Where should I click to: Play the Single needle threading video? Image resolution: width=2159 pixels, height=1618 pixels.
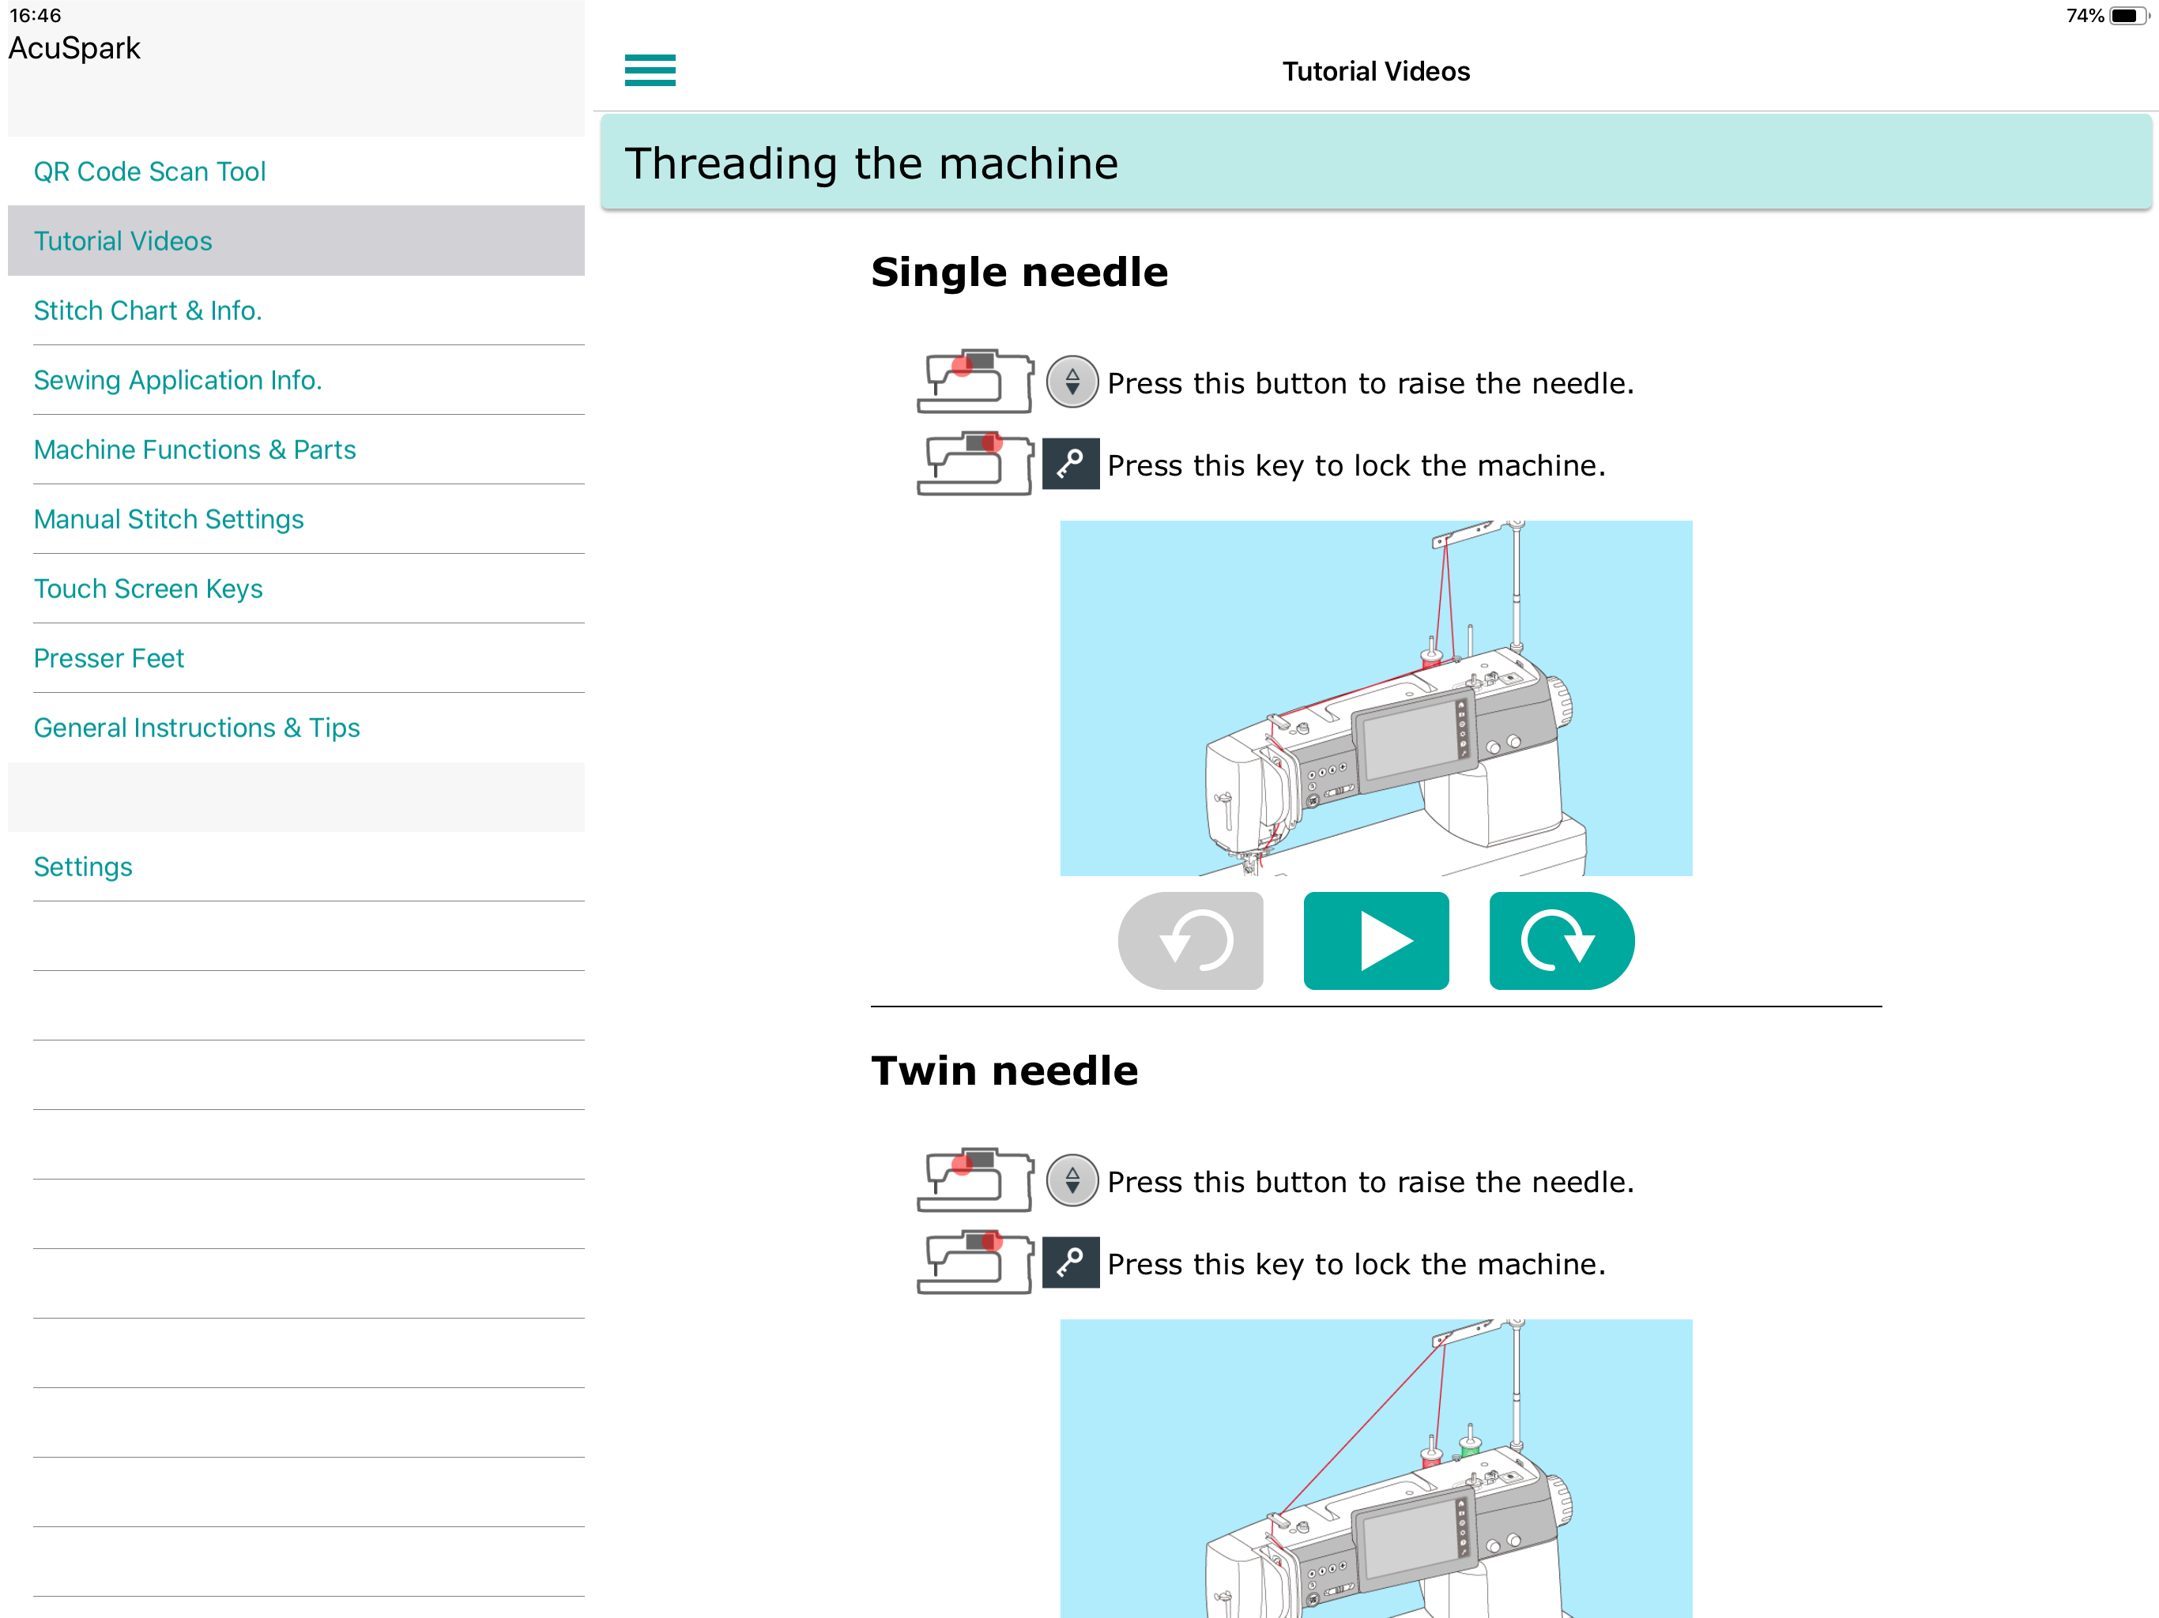pyautogui.click(x=1376, y=941)
